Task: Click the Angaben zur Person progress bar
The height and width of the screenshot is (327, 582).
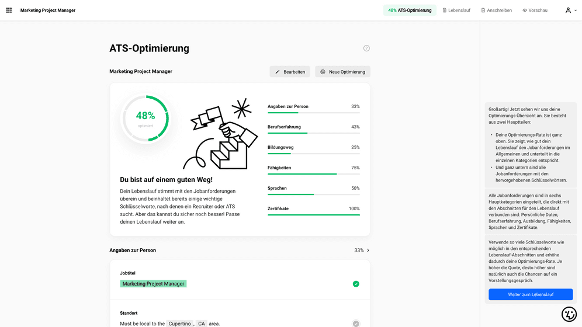Action: pos(314,112)
